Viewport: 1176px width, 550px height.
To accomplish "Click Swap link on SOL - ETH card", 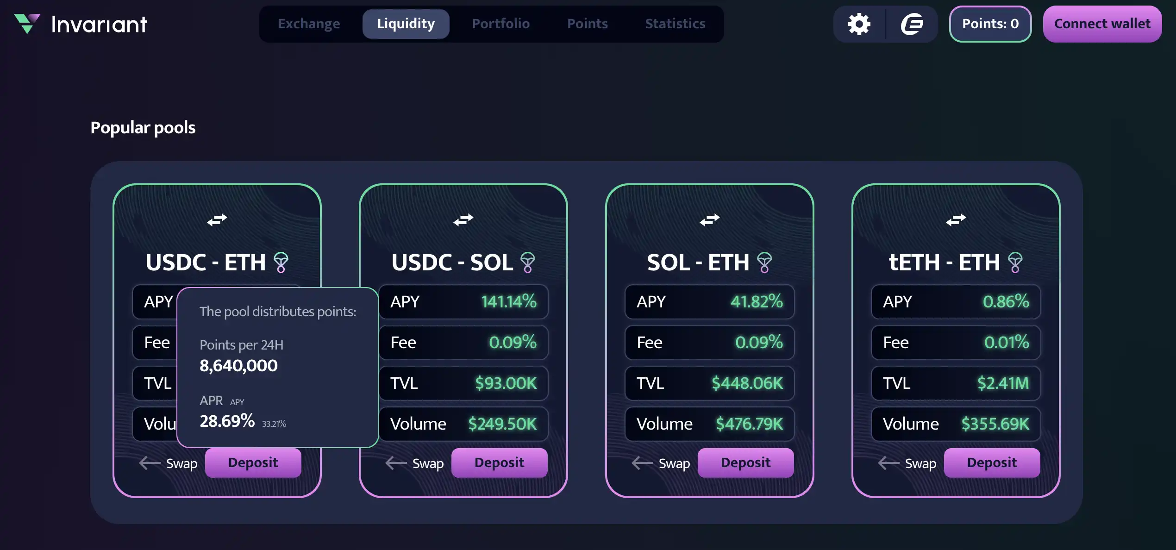I will (x=661, y=463).
